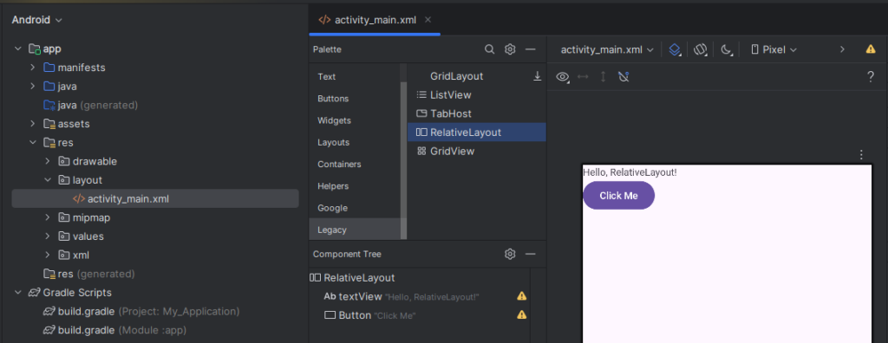Toggle the night mode moon icon
888x343 pixels.
(727, 50)
